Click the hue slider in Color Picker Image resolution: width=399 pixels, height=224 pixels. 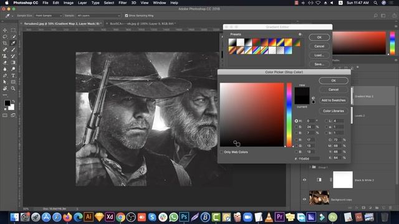pos(289,114)
